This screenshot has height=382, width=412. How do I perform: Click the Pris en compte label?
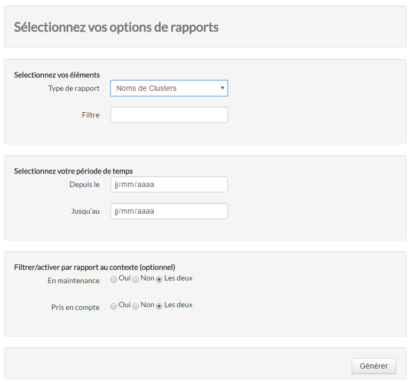(75, 307)
